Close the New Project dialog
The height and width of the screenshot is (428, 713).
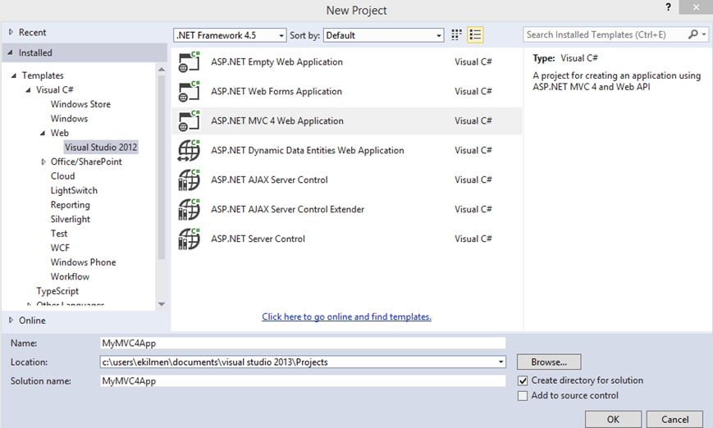tap(696, 7)
